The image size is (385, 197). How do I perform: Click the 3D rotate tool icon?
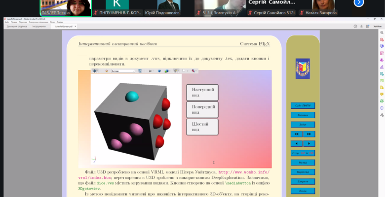(x=94, y=71)
